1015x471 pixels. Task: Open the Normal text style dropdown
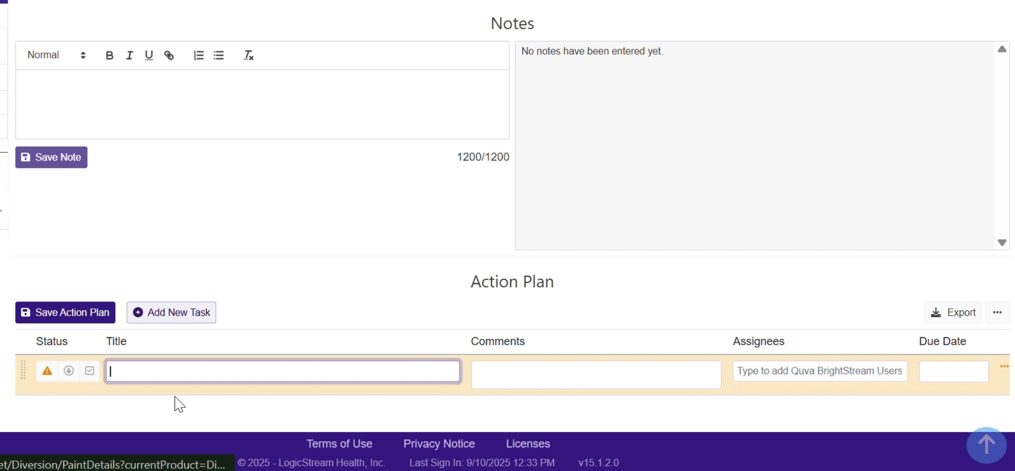point(56,55)
